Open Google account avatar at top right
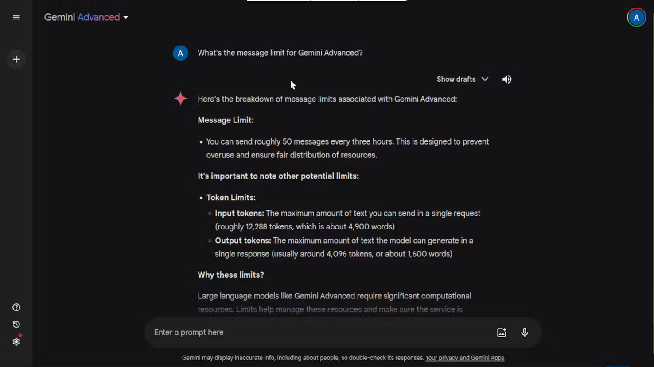 636,18
